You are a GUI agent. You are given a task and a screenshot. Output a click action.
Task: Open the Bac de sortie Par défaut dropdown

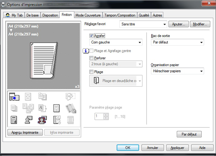(x=178, y=42)
